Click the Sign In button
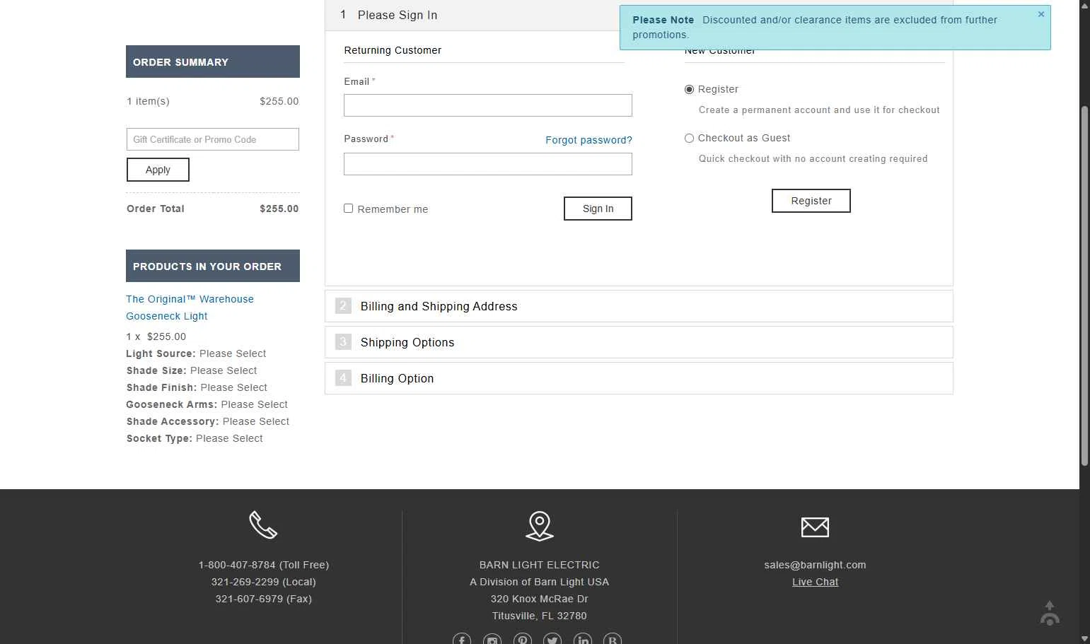 pyautogui.click(x=598, y=209)
